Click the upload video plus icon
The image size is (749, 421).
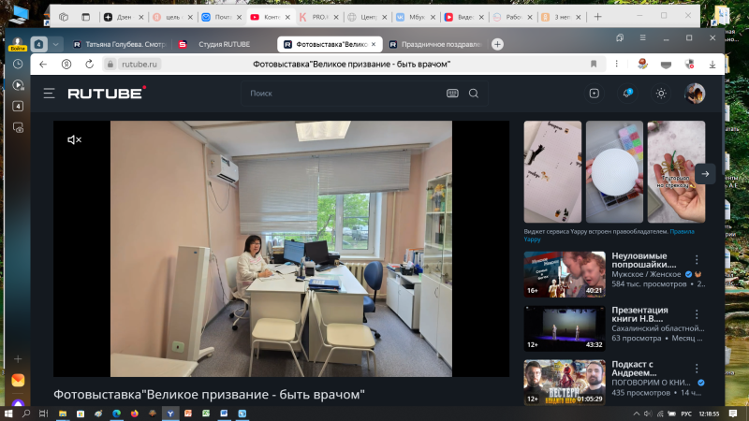[595, 94]
